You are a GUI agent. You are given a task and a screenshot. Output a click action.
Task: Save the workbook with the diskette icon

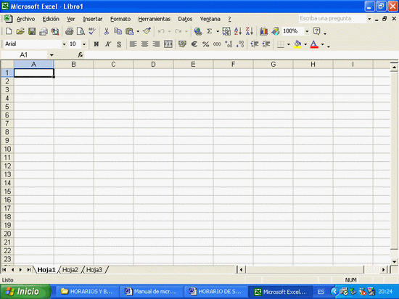[x=32, y=31]
